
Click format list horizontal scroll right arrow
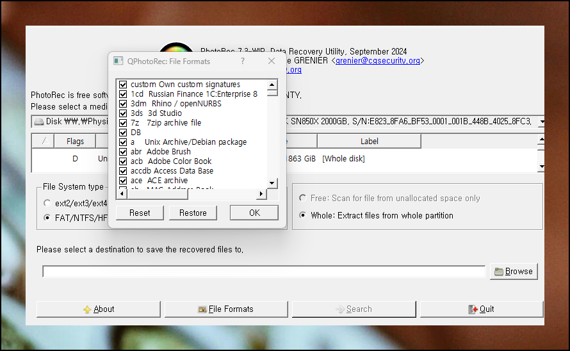(261, 194)
